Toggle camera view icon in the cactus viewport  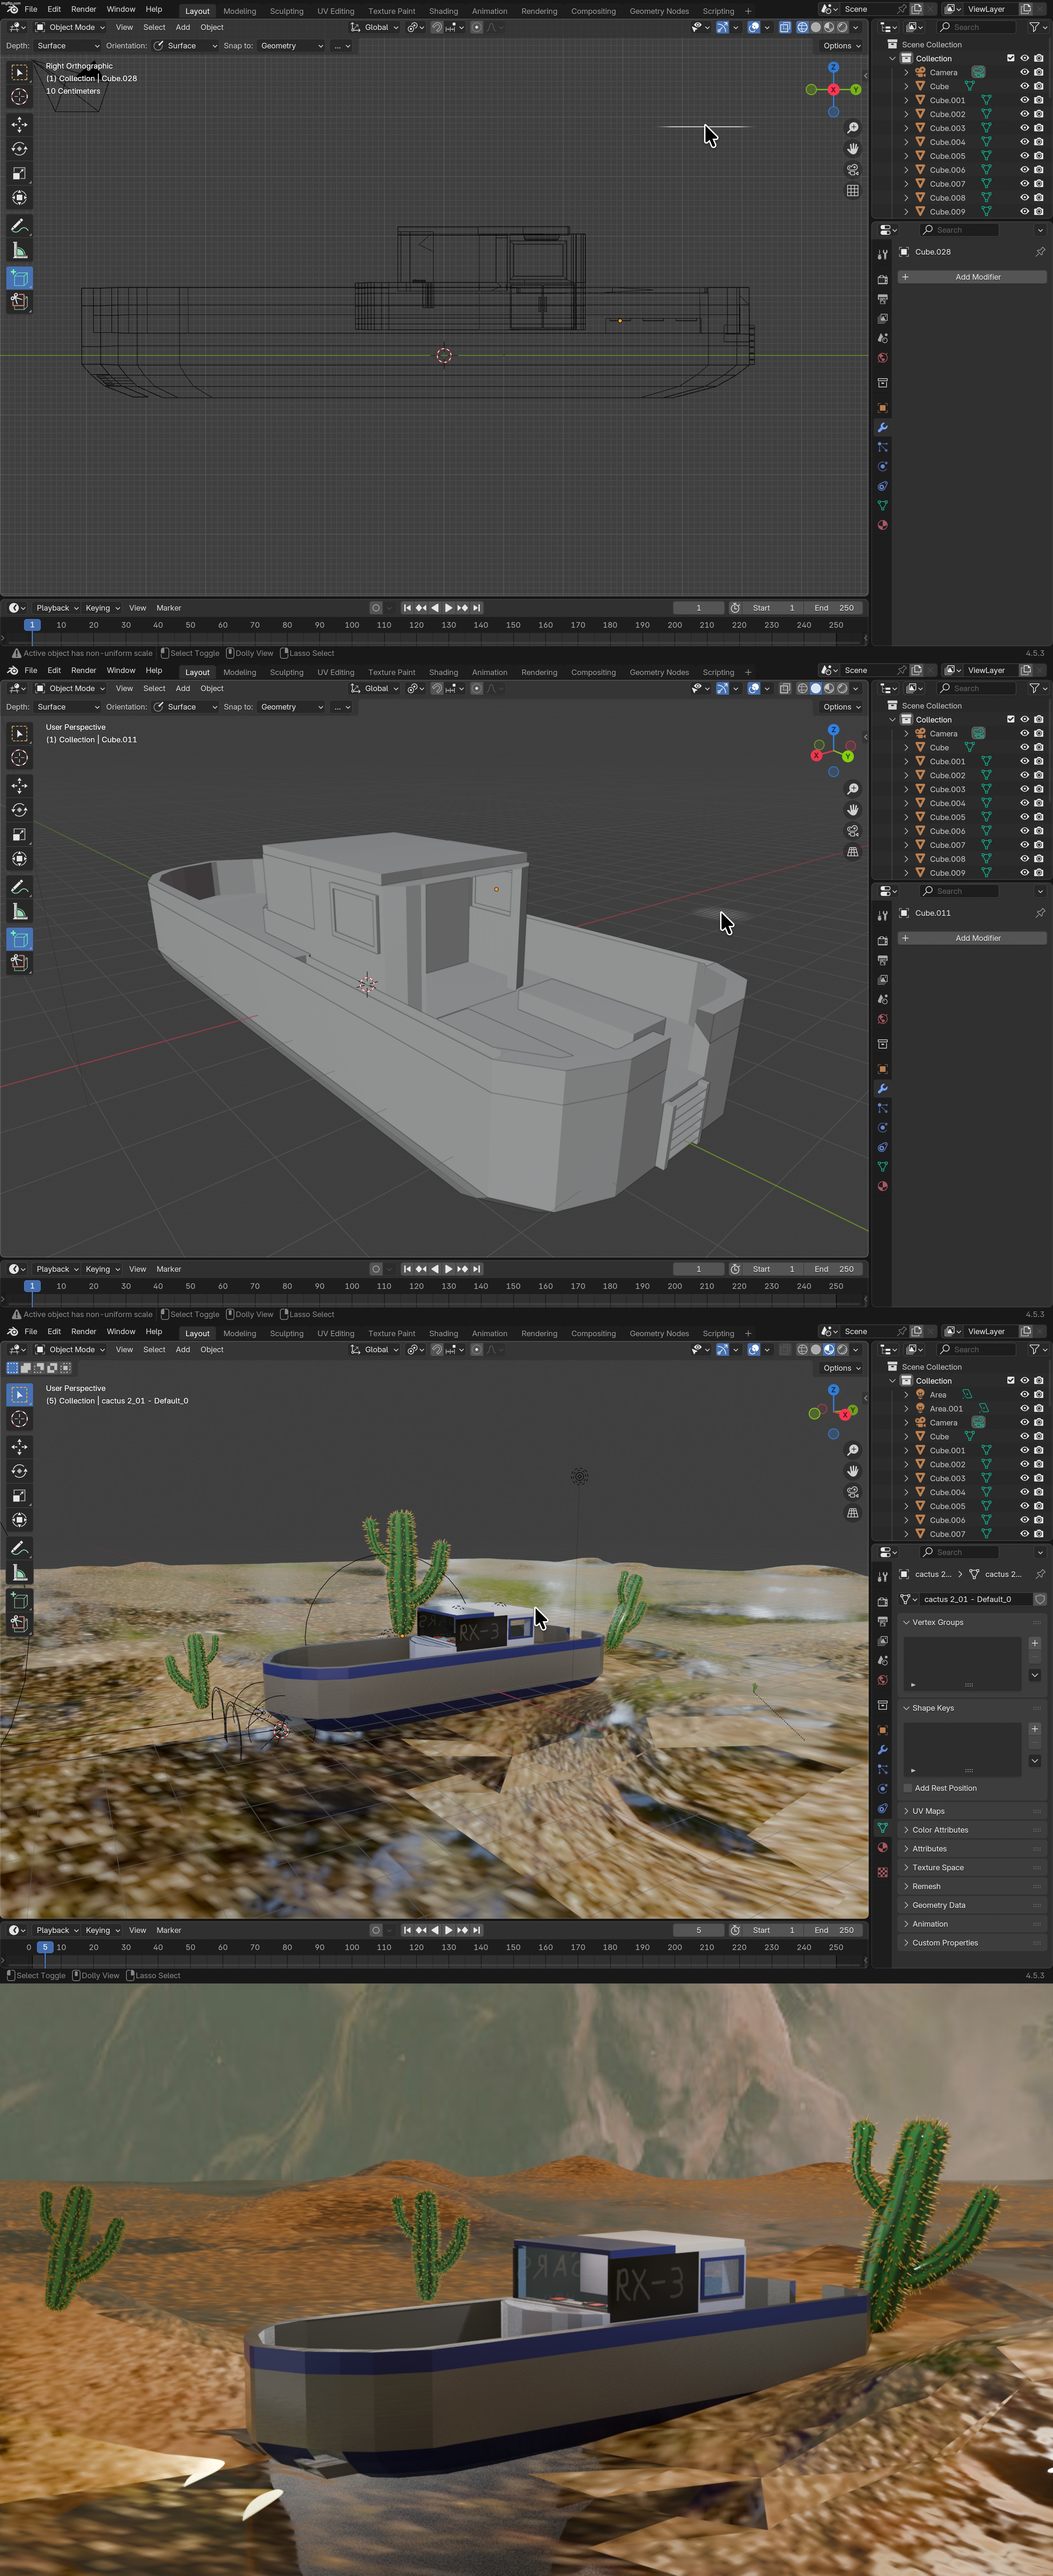coord(853,1492)
